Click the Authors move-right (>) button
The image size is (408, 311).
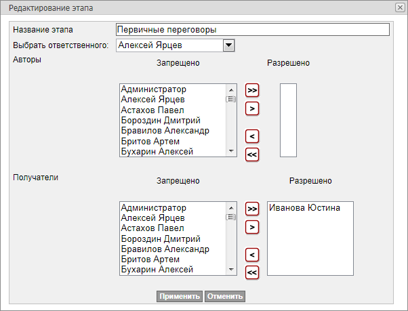tap(252, 108)
